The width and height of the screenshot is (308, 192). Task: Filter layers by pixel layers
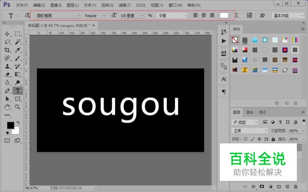tap(265, 122)
